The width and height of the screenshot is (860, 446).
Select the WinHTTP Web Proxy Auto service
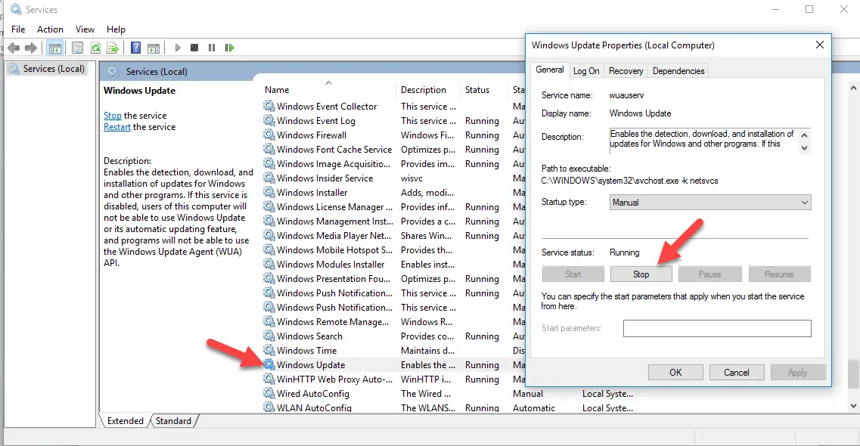(x=394, y=379)
